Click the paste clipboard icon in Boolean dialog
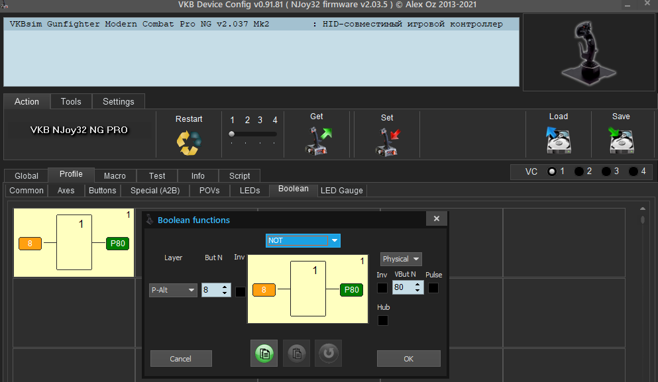 [x=296, y=354]
